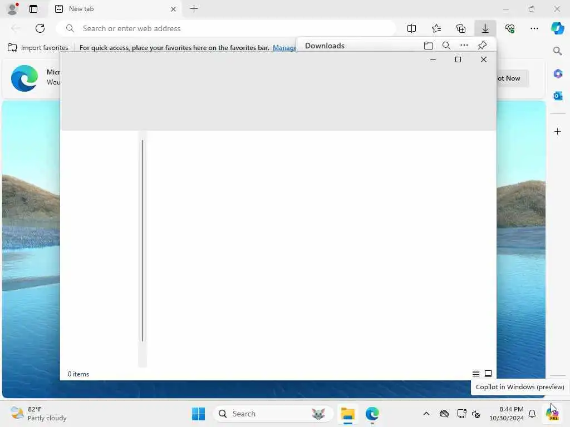Open weather widget showing 82°F

click(38, 414)
